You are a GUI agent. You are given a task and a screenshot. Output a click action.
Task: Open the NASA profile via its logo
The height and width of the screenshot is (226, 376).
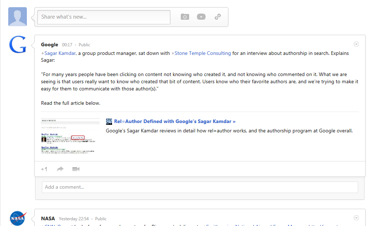(x=18, y=218)
